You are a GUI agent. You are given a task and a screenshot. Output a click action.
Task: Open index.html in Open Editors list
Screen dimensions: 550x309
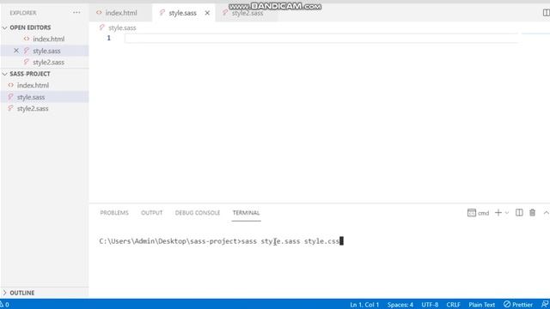pos(48,39)
